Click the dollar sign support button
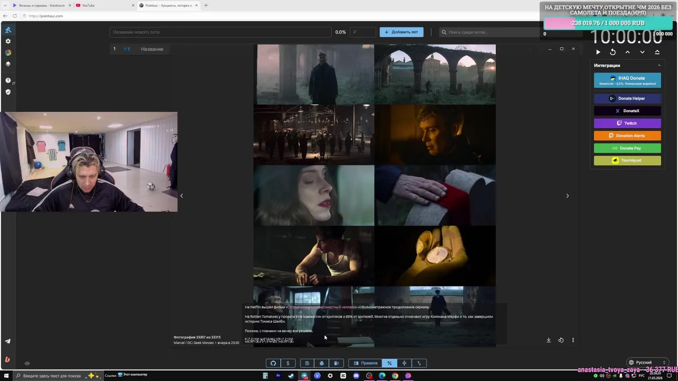 pos(288,363)
